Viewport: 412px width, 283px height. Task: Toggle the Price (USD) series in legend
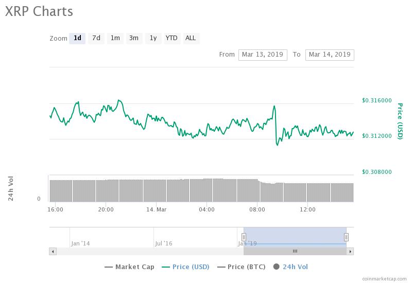pyautogui.click(x=185, y=267)
